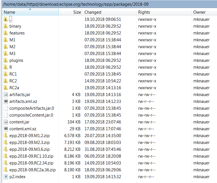Viewport: 217px width, 183px height.
Task: Select the plugins folder icon
Action: (6, 60)
